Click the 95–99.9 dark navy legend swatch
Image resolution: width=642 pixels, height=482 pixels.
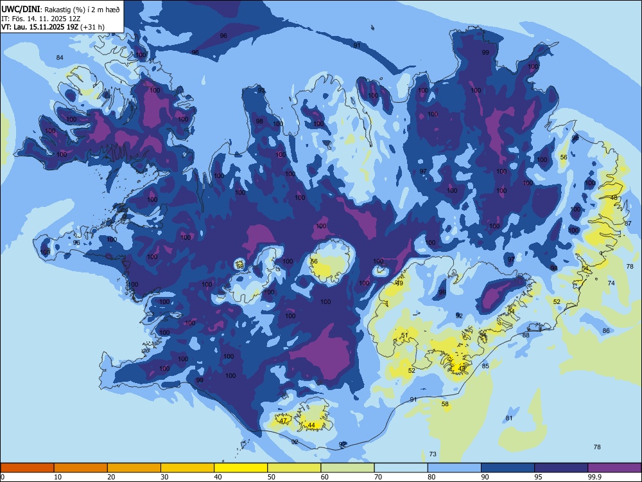pyautogui.click(x=561, y=468)
